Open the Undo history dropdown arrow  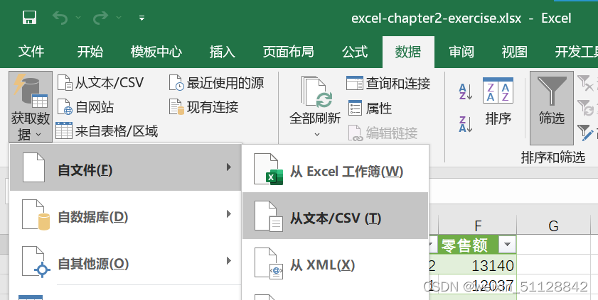[78, 18]
